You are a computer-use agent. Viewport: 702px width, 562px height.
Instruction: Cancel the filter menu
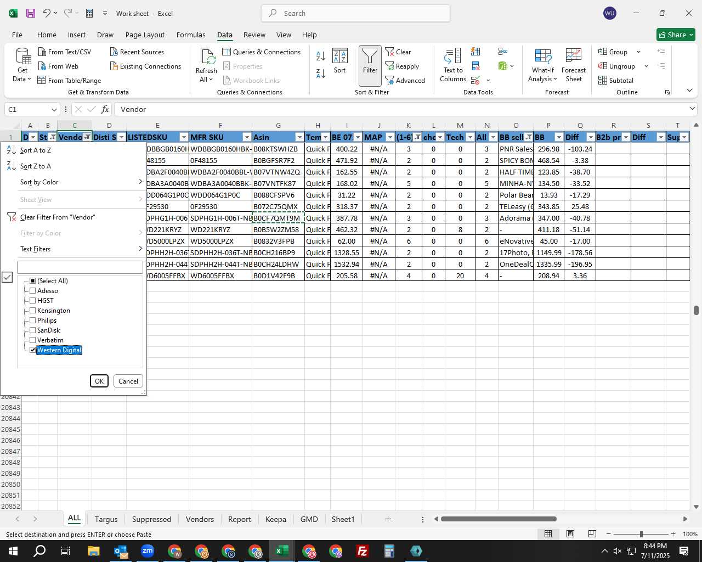(x=128, y=381)
